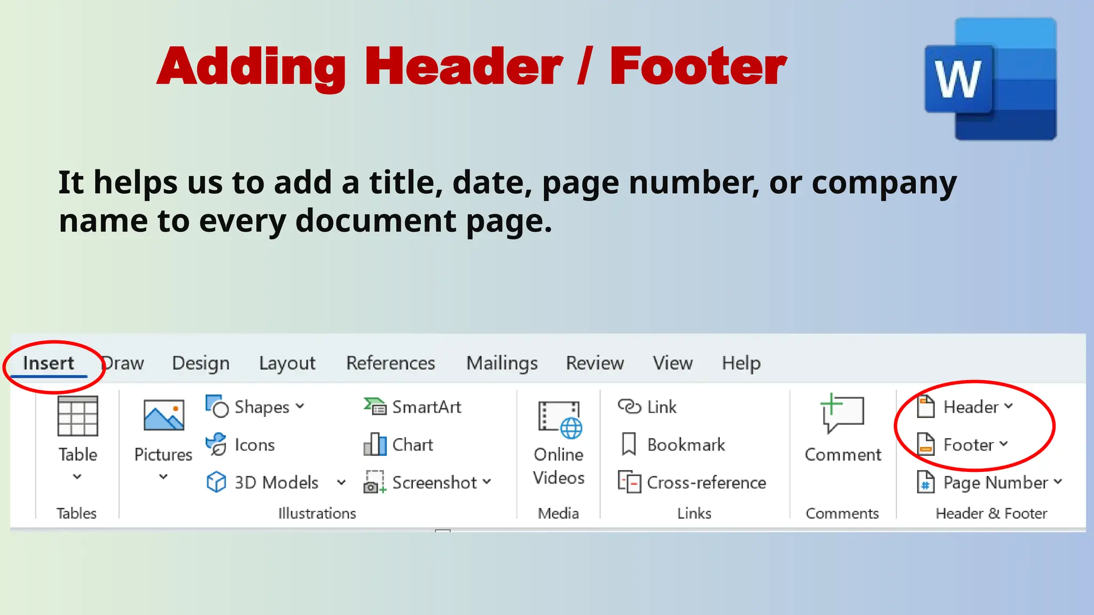Click the Microsoft Word logo
Viewport: 1094px width, 615px height.
[x=990, y=79]
